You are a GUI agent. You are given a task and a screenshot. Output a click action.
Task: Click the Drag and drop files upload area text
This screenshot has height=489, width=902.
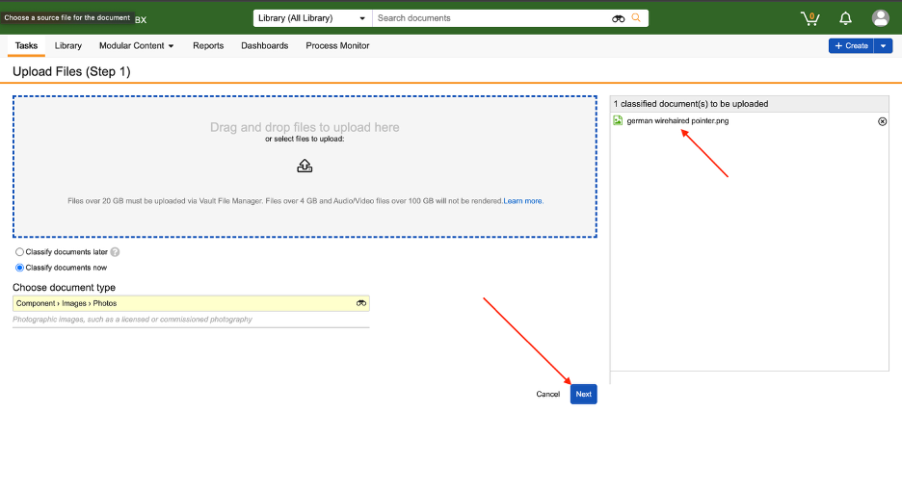(305, 128)
